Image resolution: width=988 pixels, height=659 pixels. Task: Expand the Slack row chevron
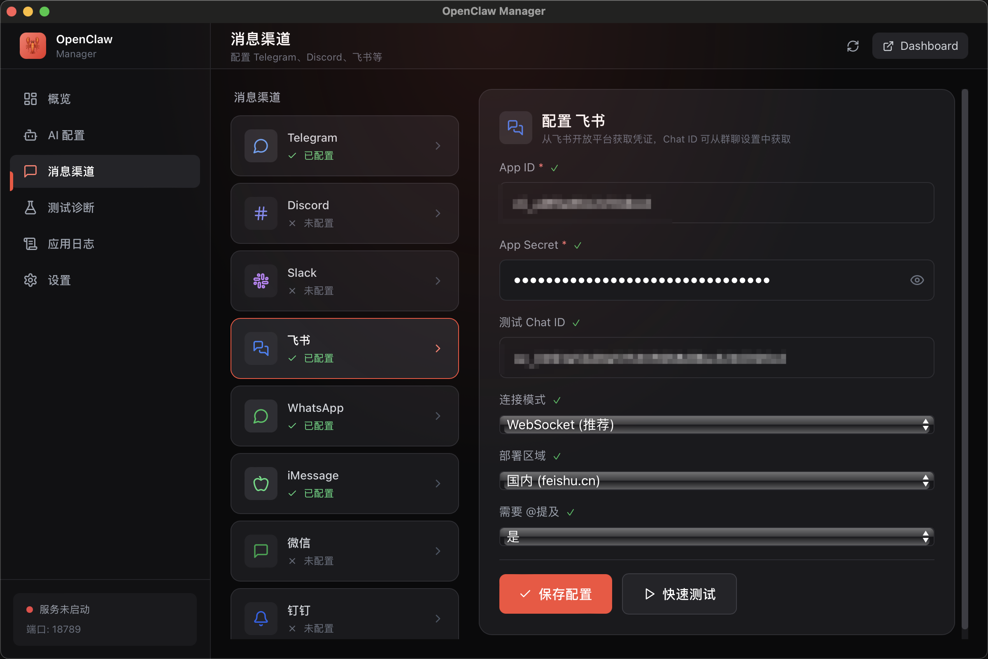coord(438,281)
